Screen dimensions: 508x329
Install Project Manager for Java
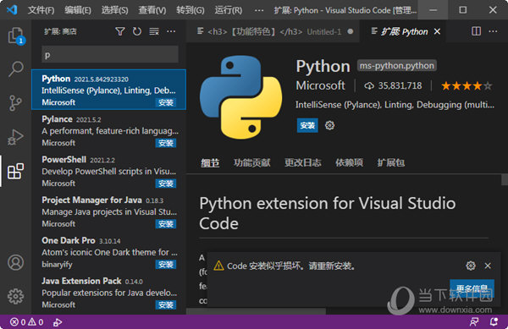(166, 224)
